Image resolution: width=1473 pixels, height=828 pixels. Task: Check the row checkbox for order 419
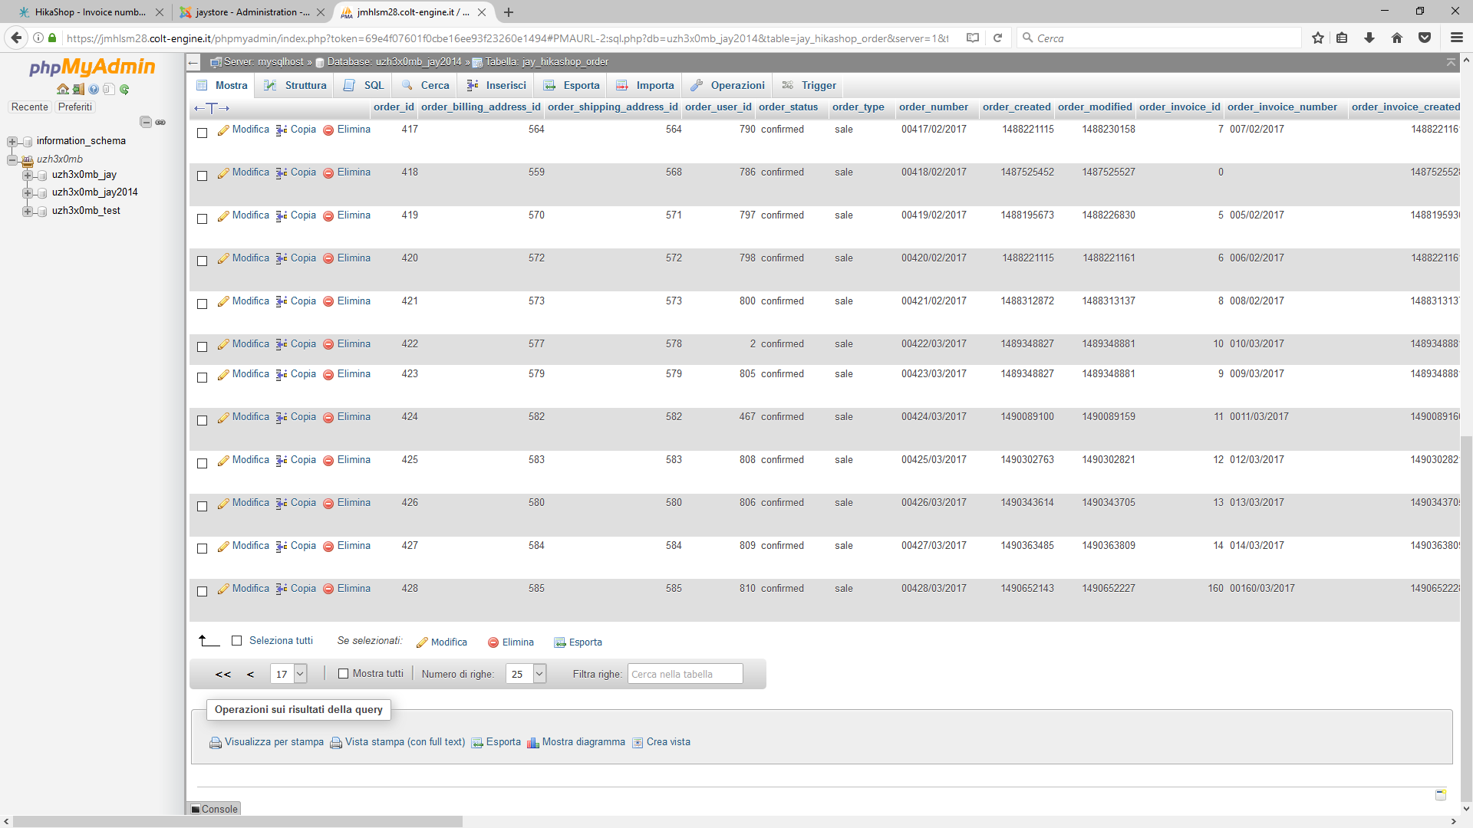[203, 219]
